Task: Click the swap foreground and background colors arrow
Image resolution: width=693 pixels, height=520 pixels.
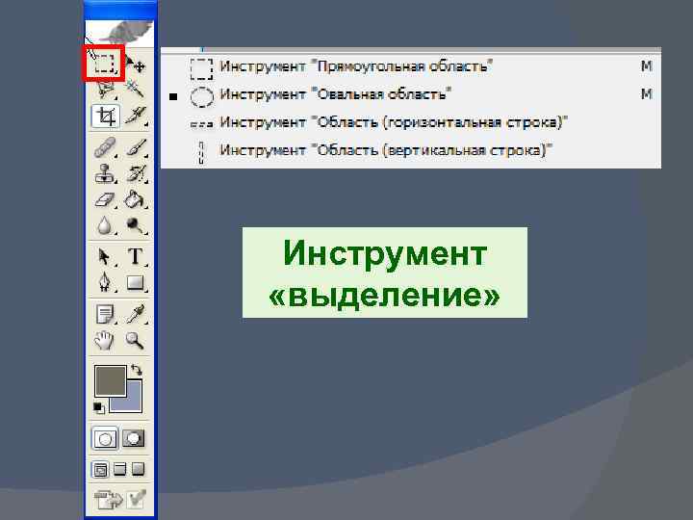Action: coord(137,369)
